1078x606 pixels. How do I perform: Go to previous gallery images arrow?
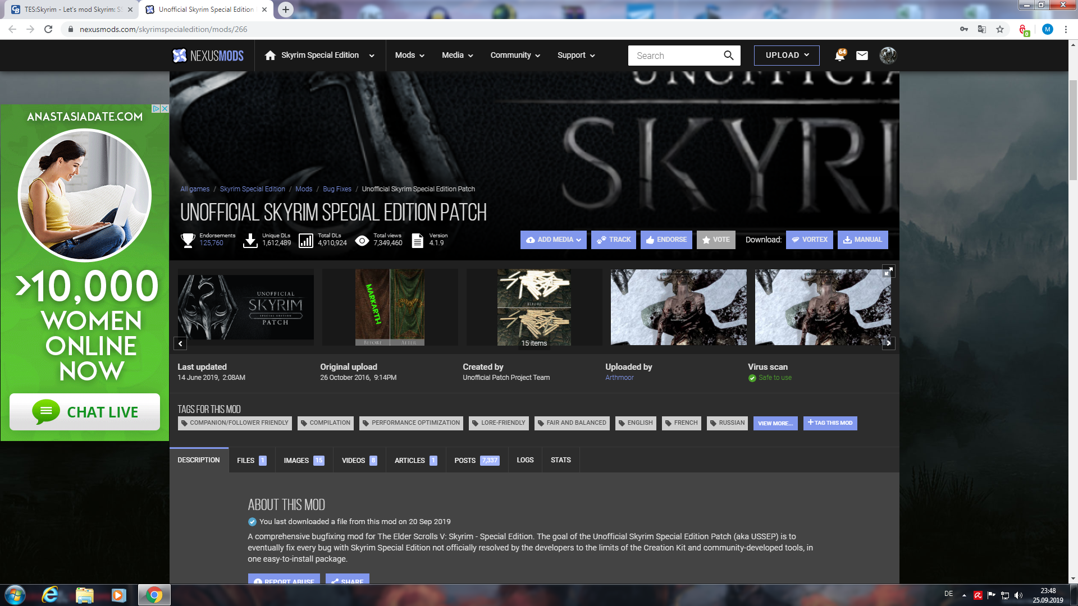(180, 343)
